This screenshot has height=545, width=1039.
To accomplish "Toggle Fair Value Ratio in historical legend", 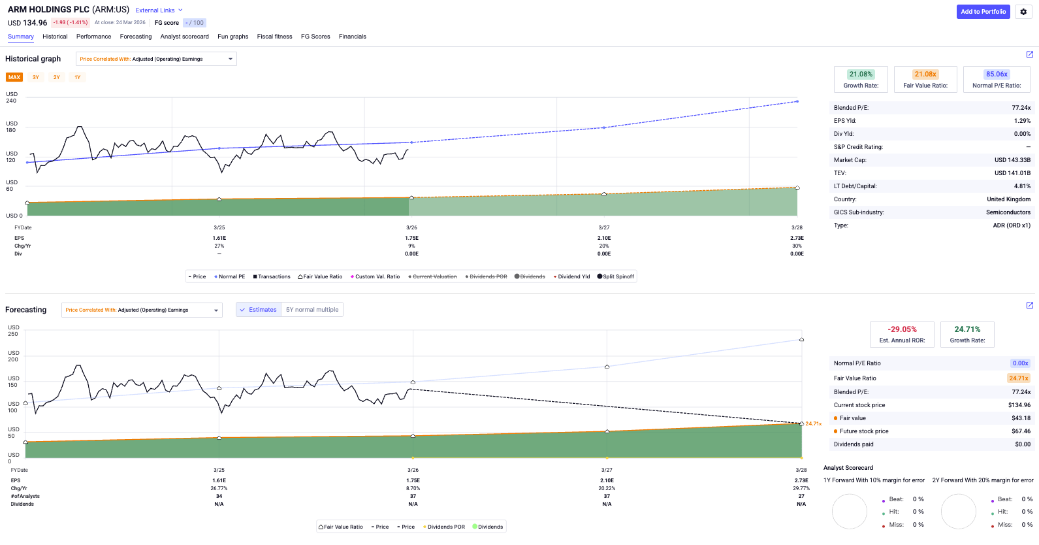I will point(320,276).
